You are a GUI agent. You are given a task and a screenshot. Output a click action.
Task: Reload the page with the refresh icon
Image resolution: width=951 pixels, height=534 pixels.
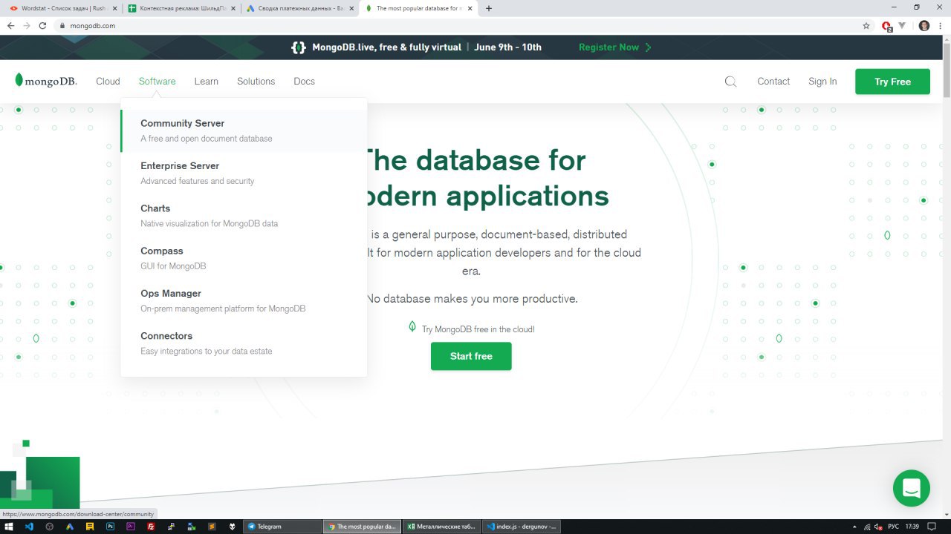click(x=42, y=25)
